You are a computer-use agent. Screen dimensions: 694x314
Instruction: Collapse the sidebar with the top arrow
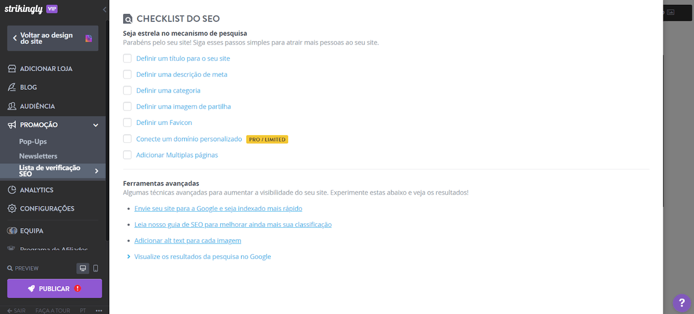pos(104,9)
